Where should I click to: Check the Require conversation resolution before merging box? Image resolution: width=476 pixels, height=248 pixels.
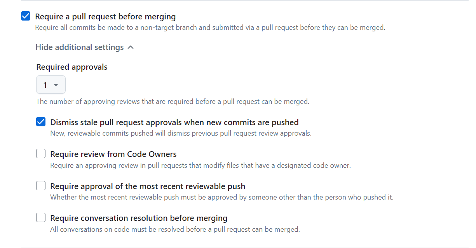pos(41,217)
